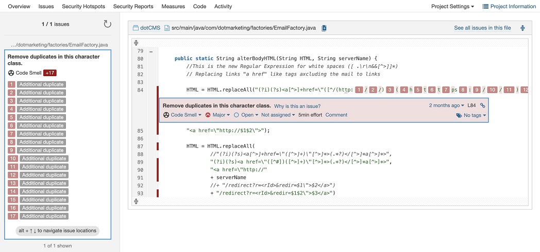Open the Major severity dropdown
The width and height of the screenshot is (540, 252).
coord(217,115)
